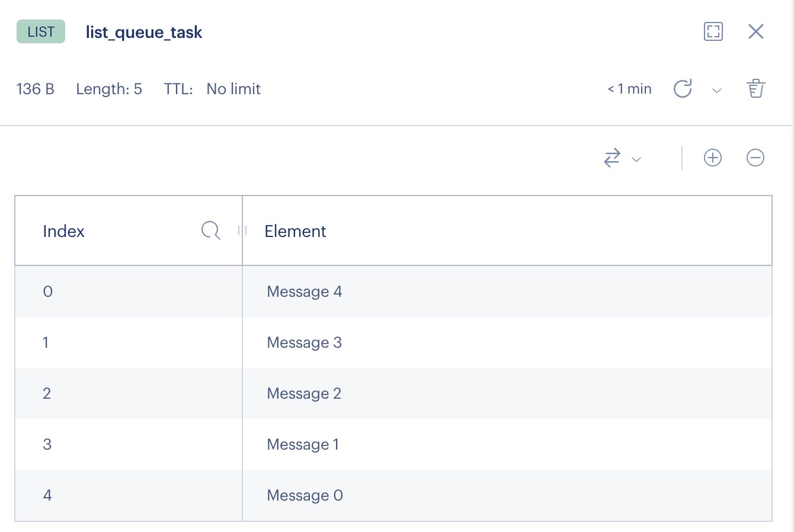
Task: Select the Message 1 element
Action: (x=303, y=444)
